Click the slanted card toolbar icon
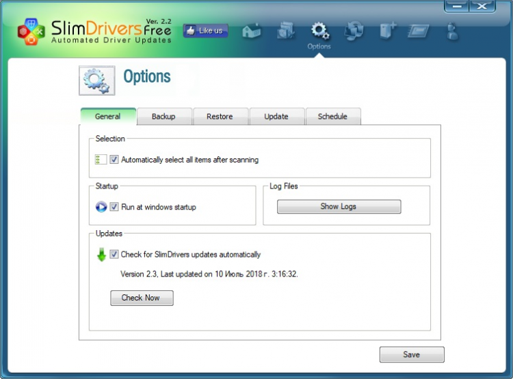Image resolution: width=513 pixels, height=379 pixels. pos(419,31)
